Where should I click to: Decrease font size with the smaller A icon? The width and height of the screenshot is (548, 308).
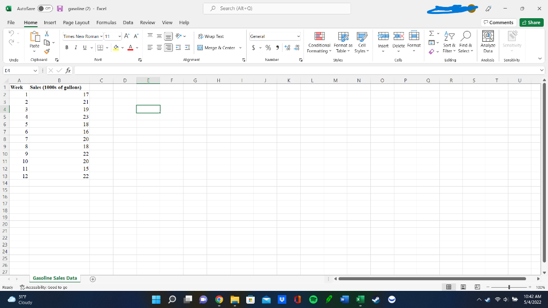tap(136, 36)
